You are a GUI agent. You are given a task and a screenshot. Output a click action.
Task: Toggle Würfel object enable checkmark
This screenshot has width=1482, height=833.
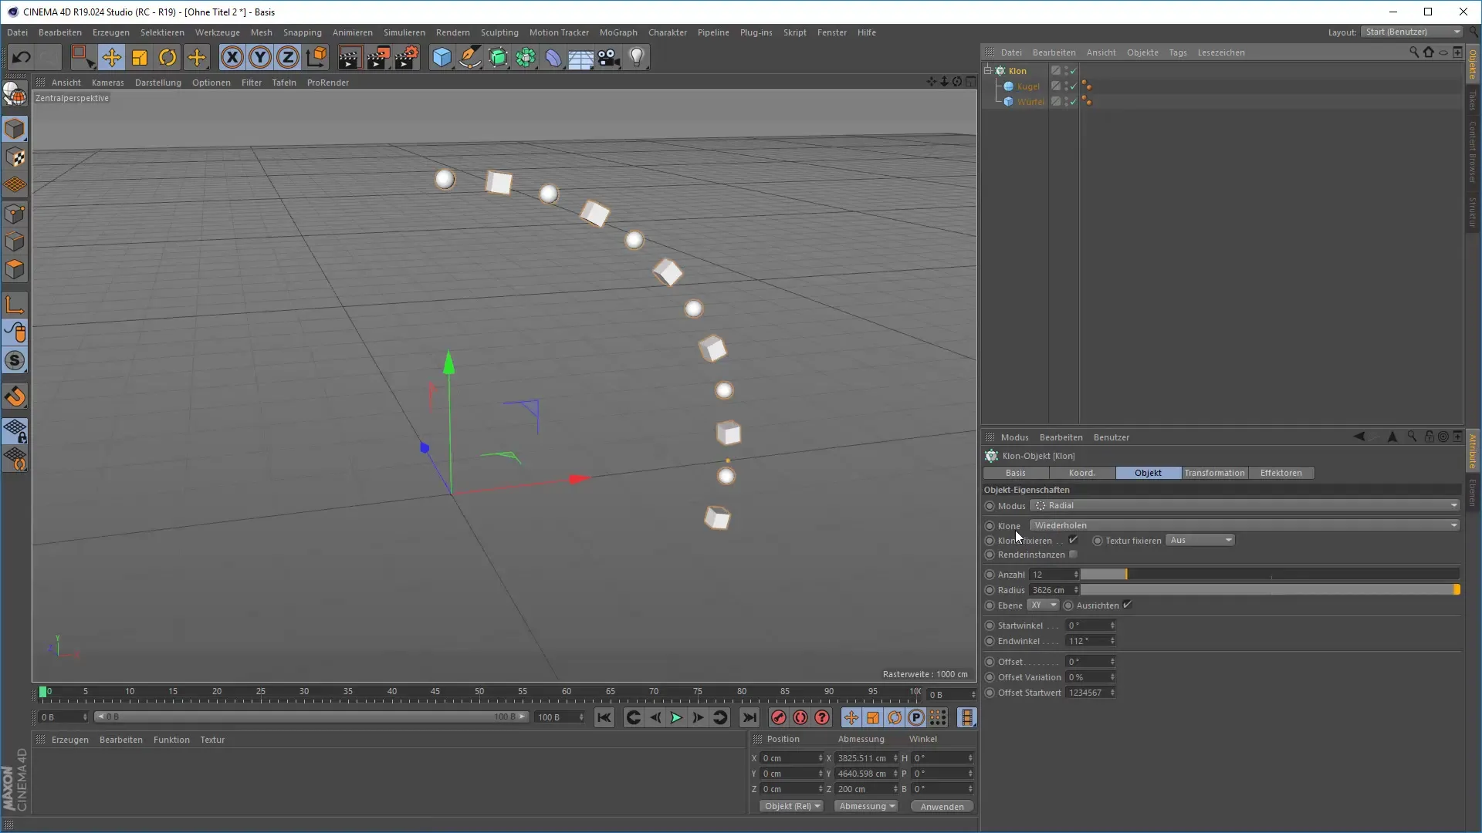click(x=1073, y=102)
